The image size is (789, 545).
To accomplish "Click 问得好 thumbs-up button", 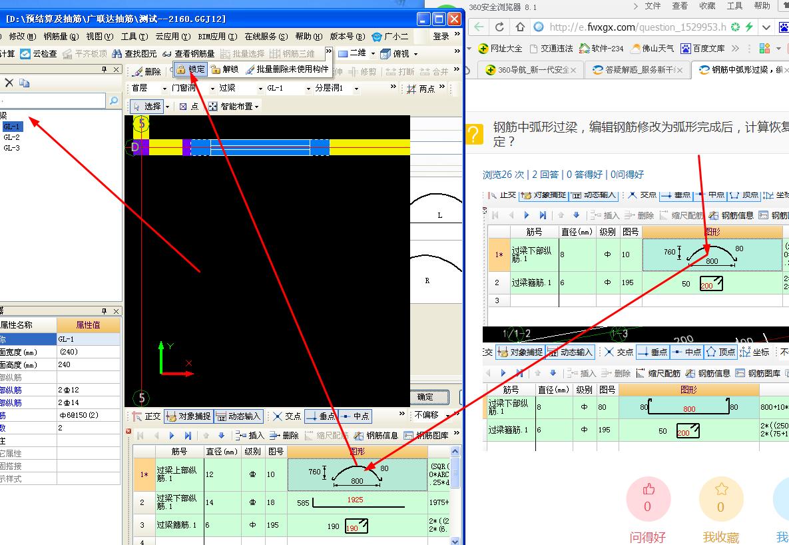I will tap(648, 498).
